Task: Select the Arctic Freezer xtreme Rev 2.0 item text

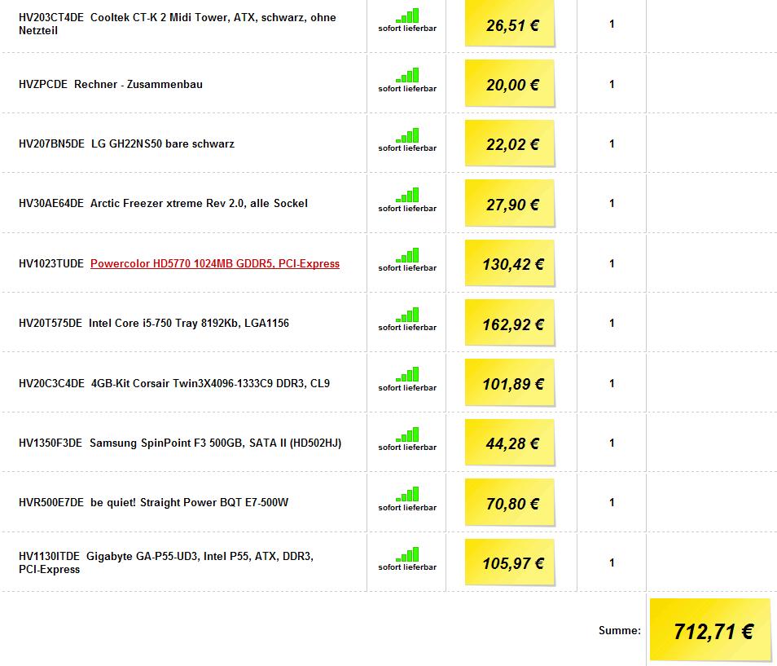Action: (199, 203)
